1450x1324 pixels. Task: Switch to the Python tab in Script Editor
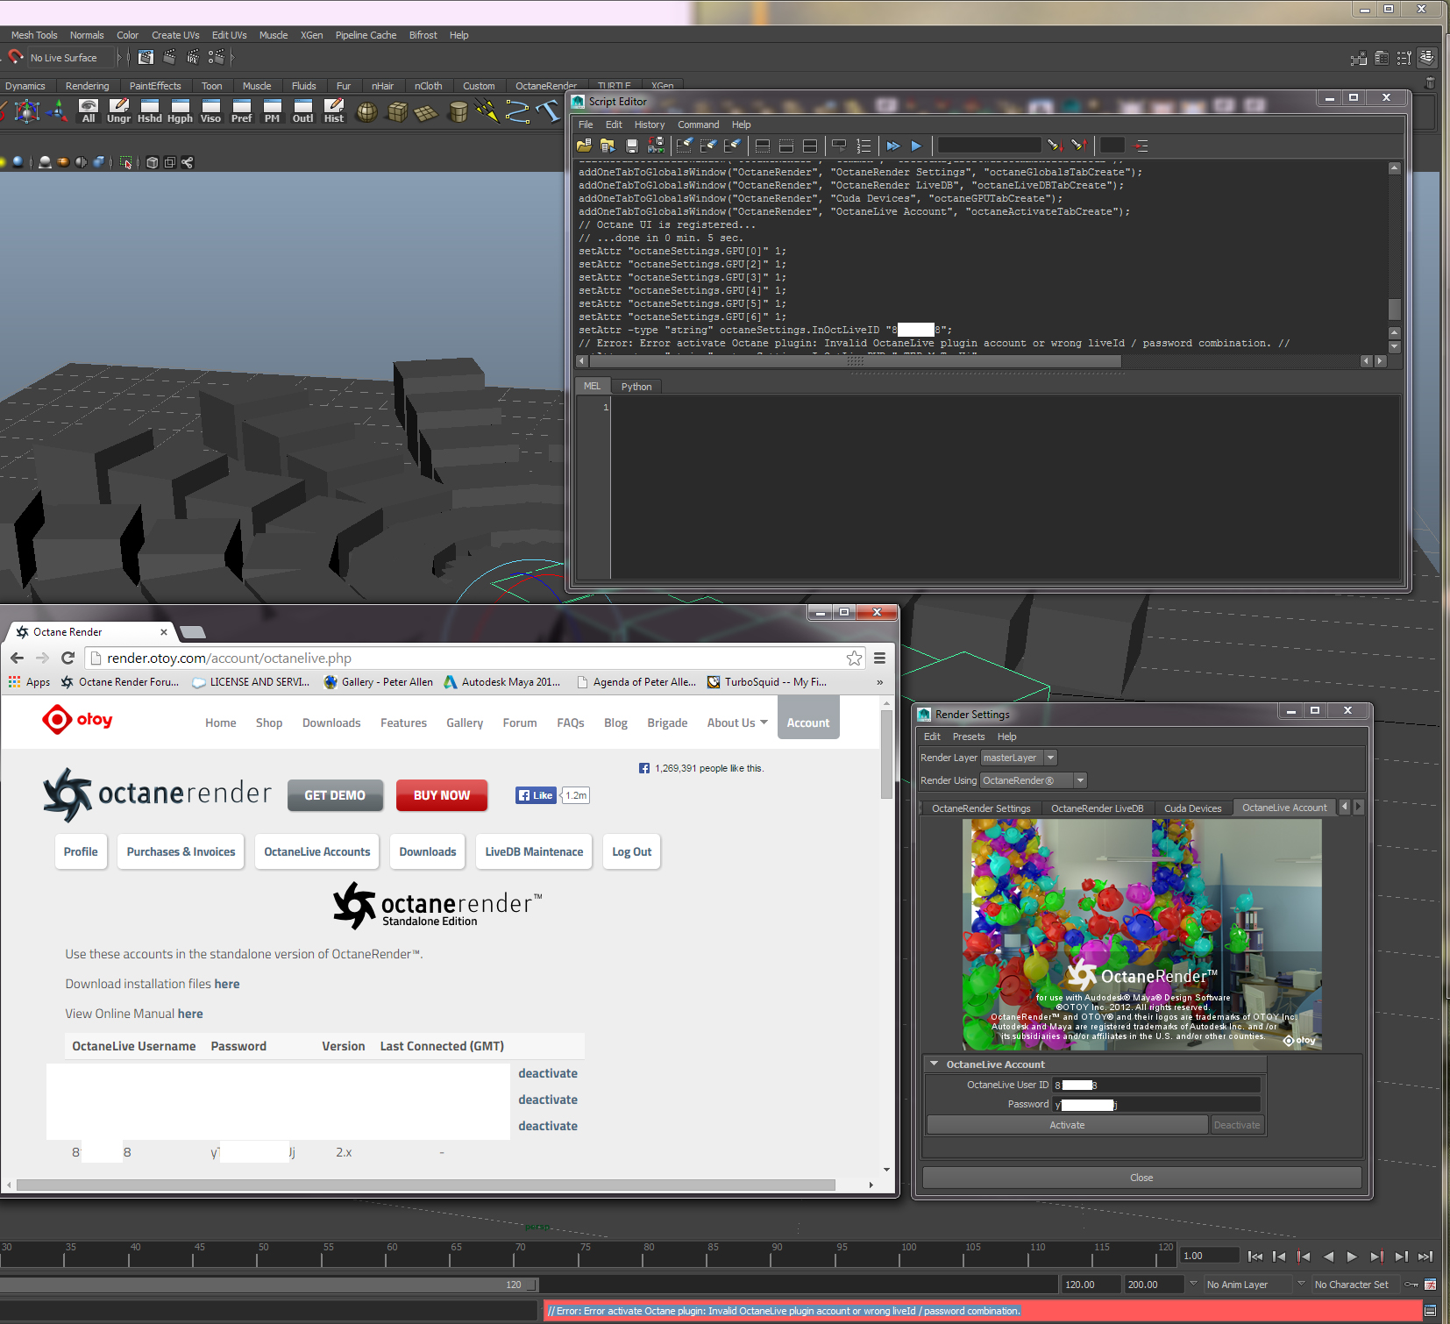636,387
